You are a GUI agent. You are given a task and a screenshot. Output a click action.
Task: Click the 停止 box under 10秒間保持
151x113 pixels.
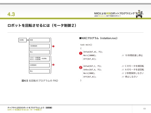coord(39,52)
